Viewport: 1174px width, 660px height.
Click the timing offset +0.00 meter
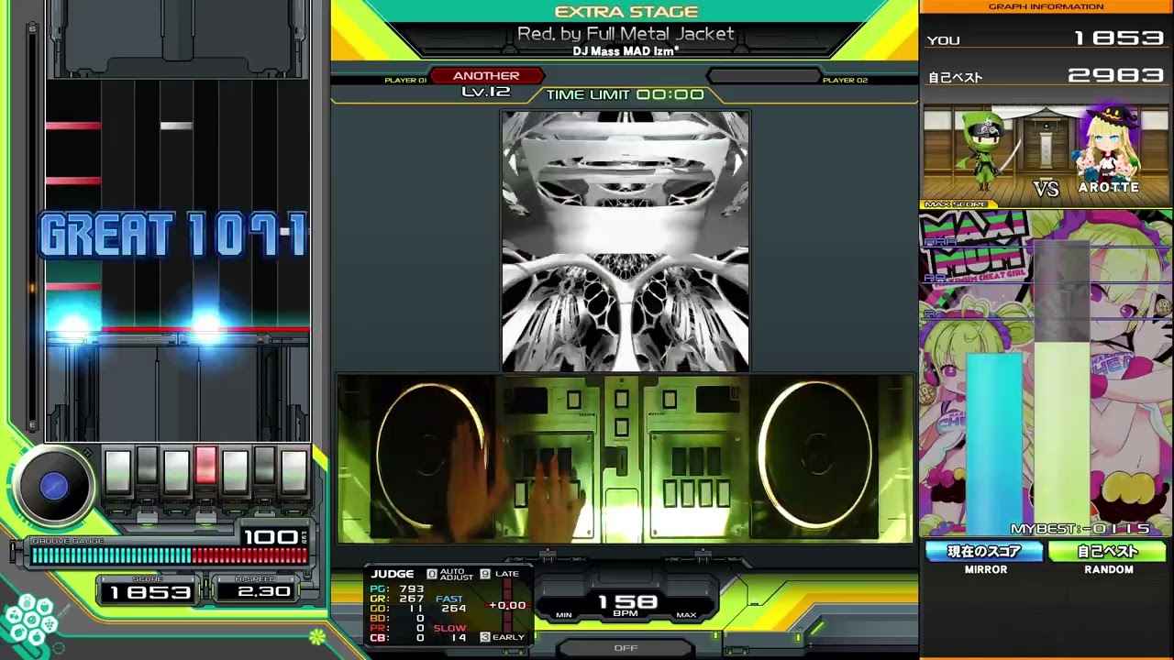507,605
